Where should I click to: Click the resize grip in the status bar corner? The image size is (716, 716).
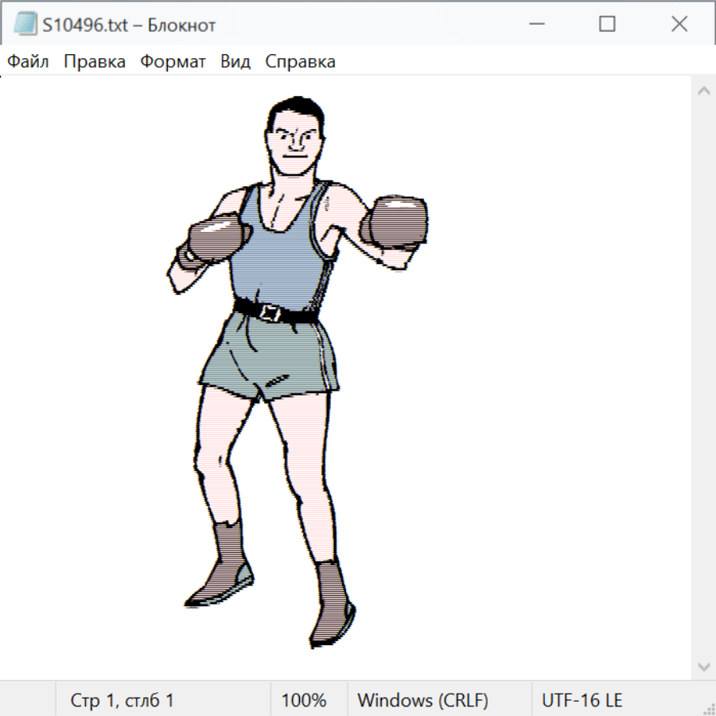tap(709, 709)
